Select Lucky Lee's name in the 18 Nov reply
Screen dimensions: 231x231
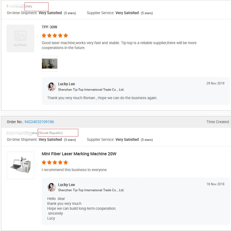66,185
